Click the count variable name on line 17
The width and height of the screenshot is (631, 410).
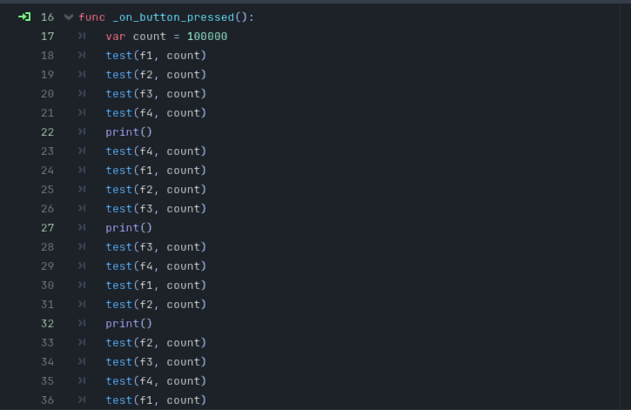click(x=150, y=37)
